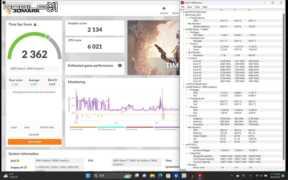Click the SAVE button
This screenshot has height=180, width=288.
coord(27,128)
